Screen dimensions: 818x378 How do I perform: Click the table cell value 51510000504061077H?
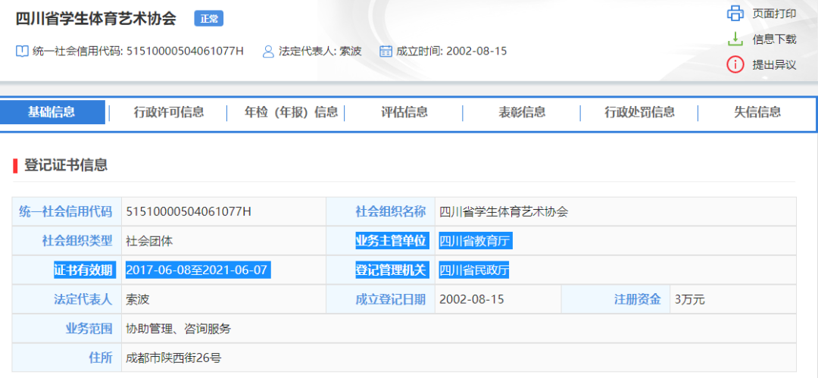click(189, 211)
